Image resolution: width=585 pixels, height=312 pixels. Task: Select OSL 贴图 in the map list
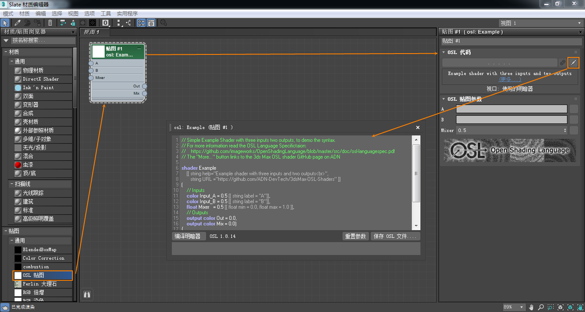click(42, 275)
